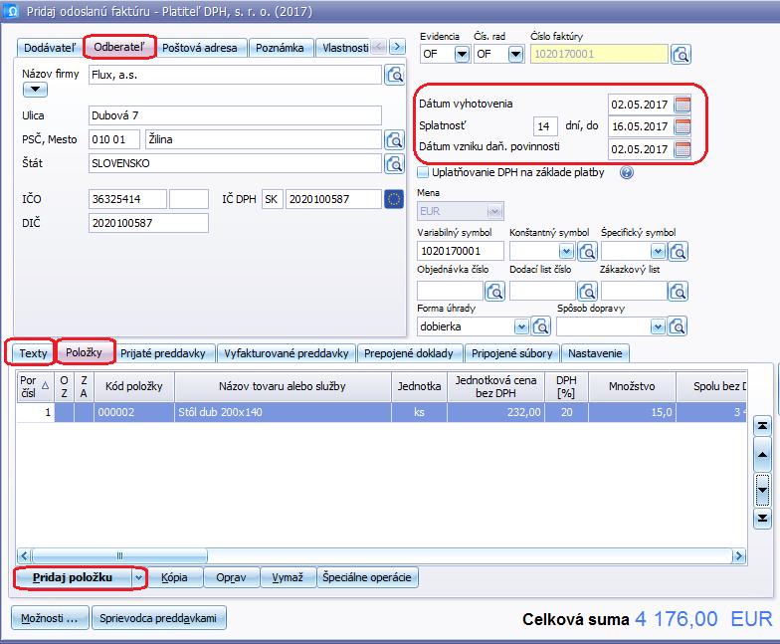Click Vymaž button
780x644 pixels.
click(289, 577)
